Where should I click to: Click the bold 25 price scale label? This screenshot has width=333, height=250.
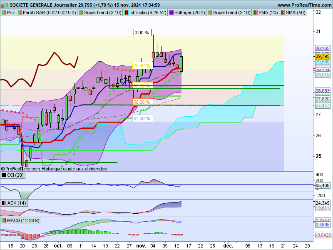click(x=318, y=156)
